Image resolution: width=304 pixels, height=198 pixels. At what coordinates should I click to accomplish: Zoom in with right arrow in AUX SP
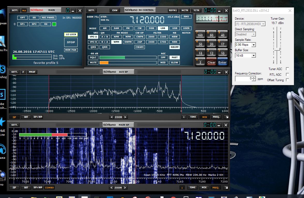pos(125,117)
